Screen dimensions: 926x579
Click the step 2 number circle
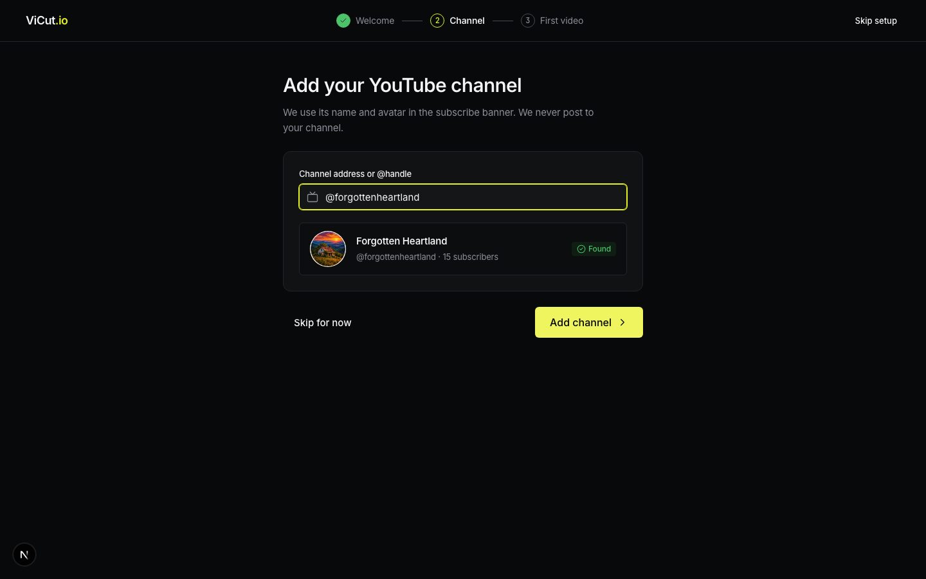(x=437, y=21)
